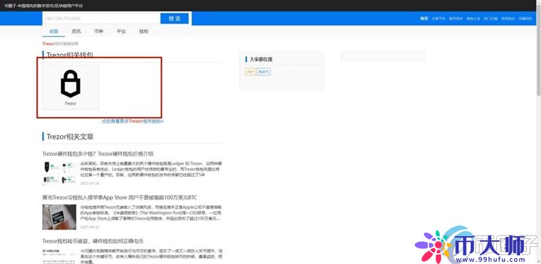Switch to the 资讯 tab
541x264 pixels.
[x=76, y=31]
